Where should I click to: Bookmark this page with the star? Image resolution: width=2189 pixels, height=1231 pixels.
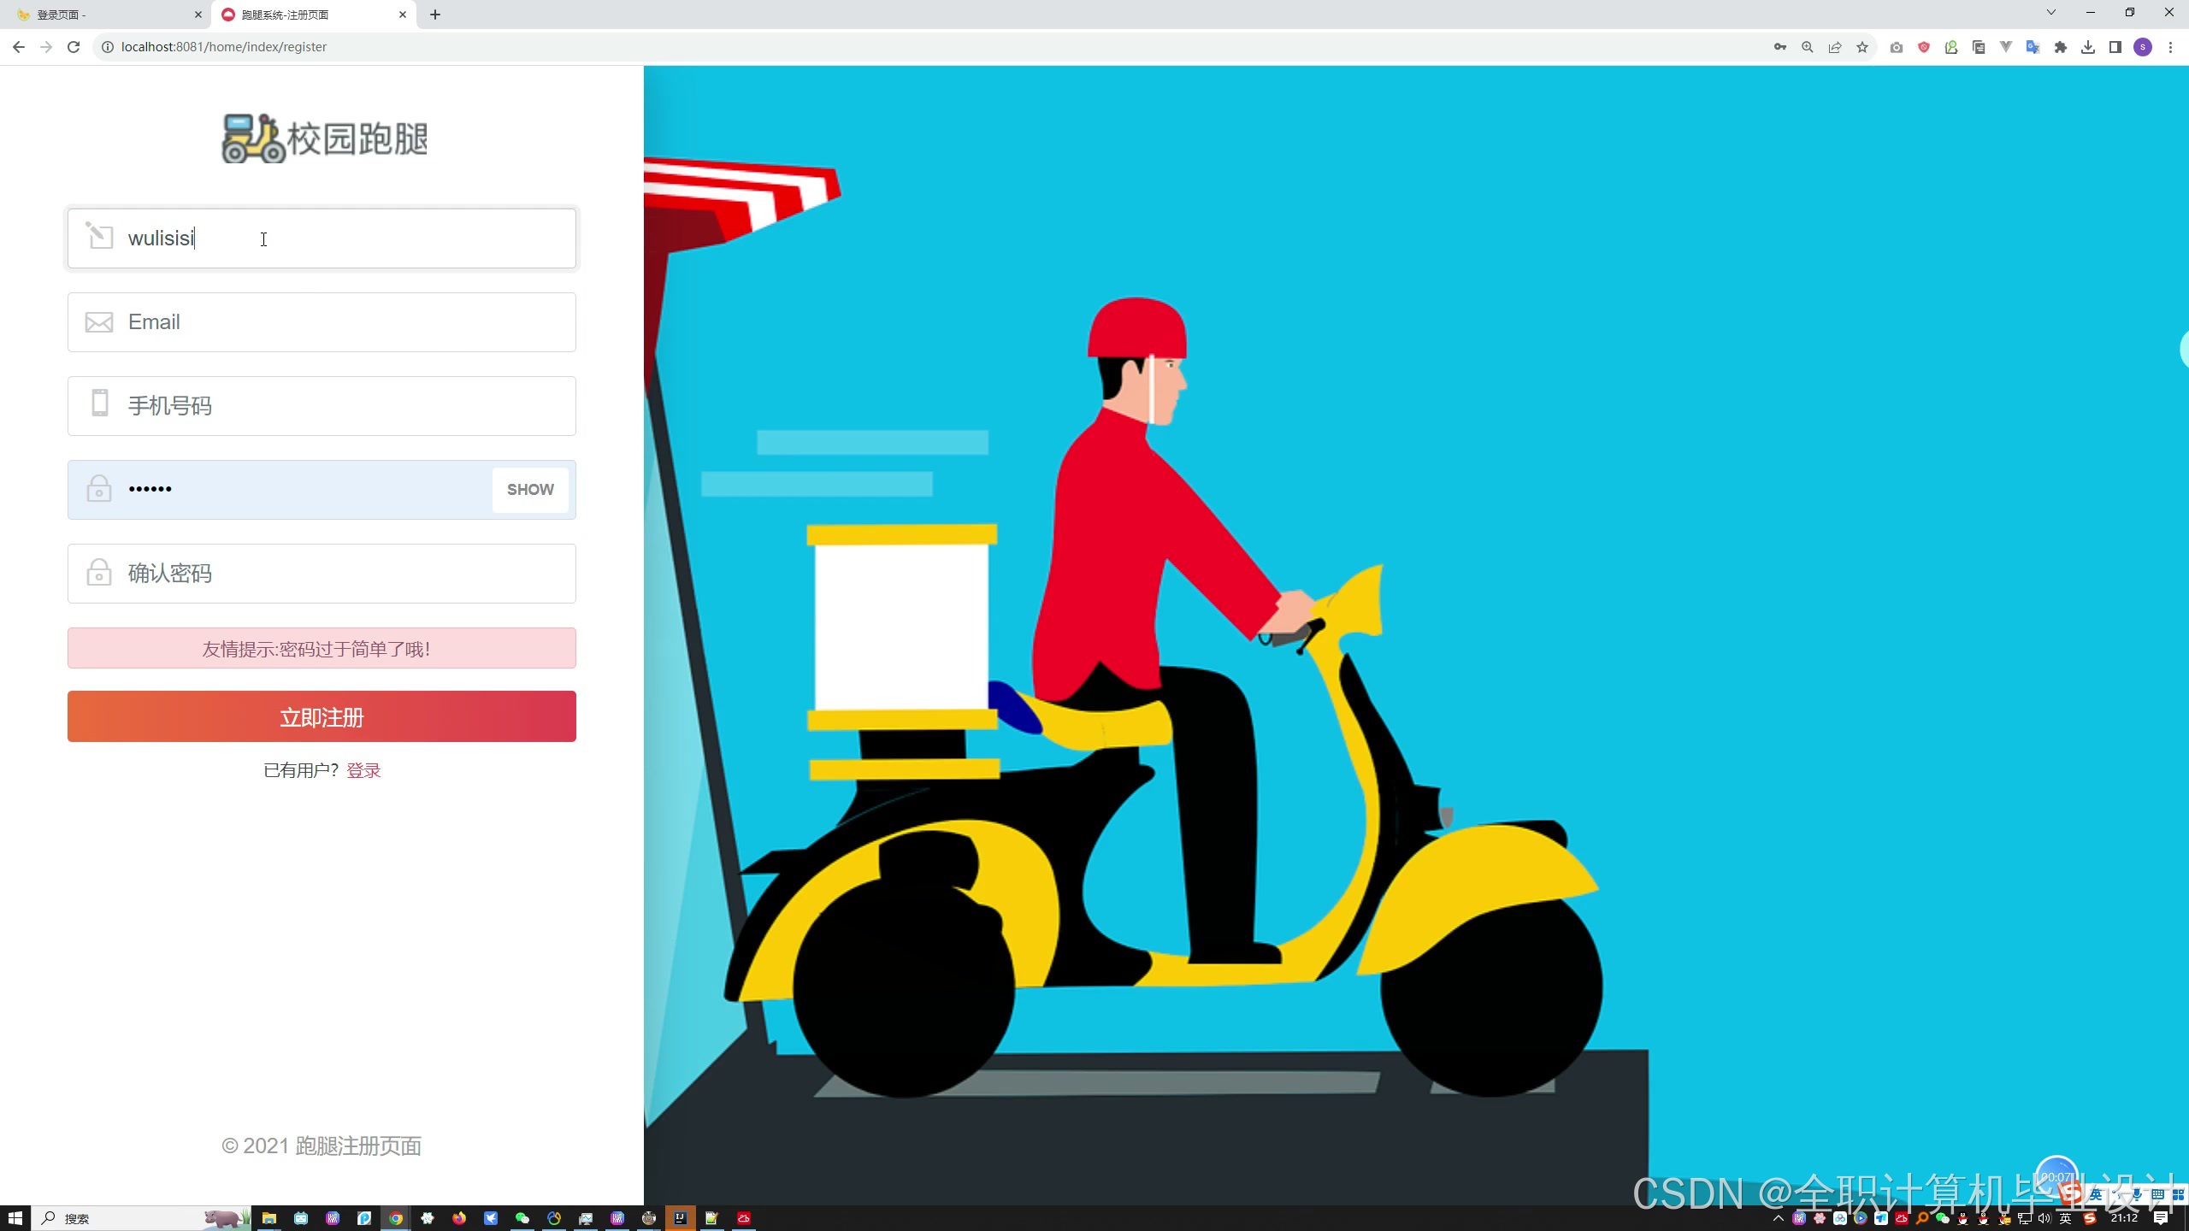point(1862,47)
